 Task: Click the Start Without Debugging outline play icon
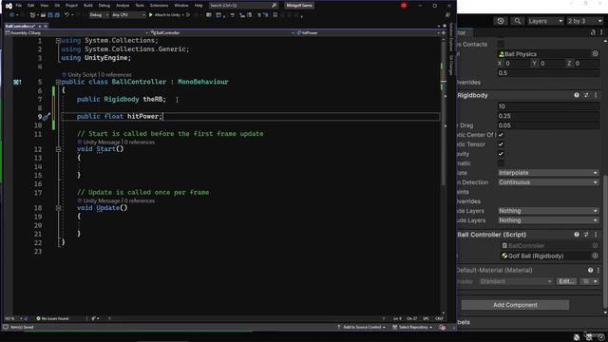(188, 15)
